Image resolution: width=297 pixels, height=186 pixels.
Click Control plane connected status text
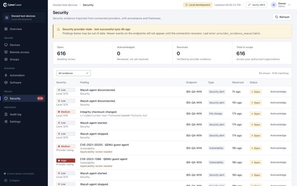(20, 174)
